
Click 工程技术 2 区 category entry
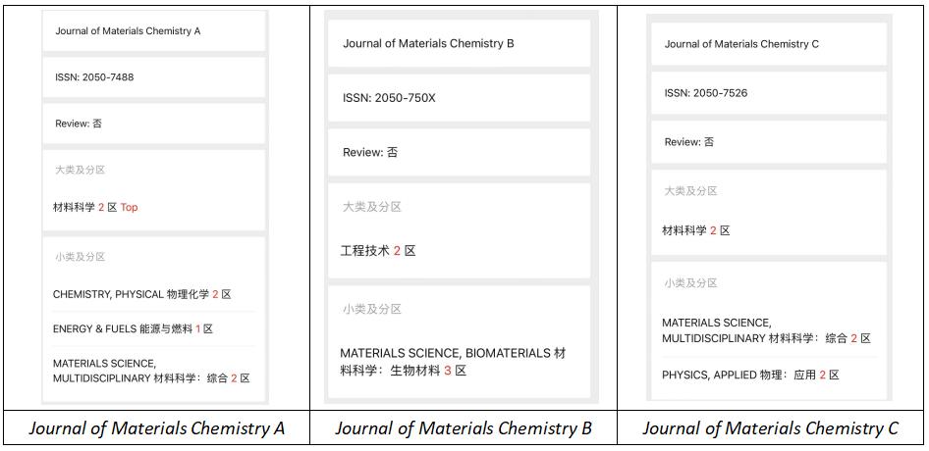(x=378, y=251)
